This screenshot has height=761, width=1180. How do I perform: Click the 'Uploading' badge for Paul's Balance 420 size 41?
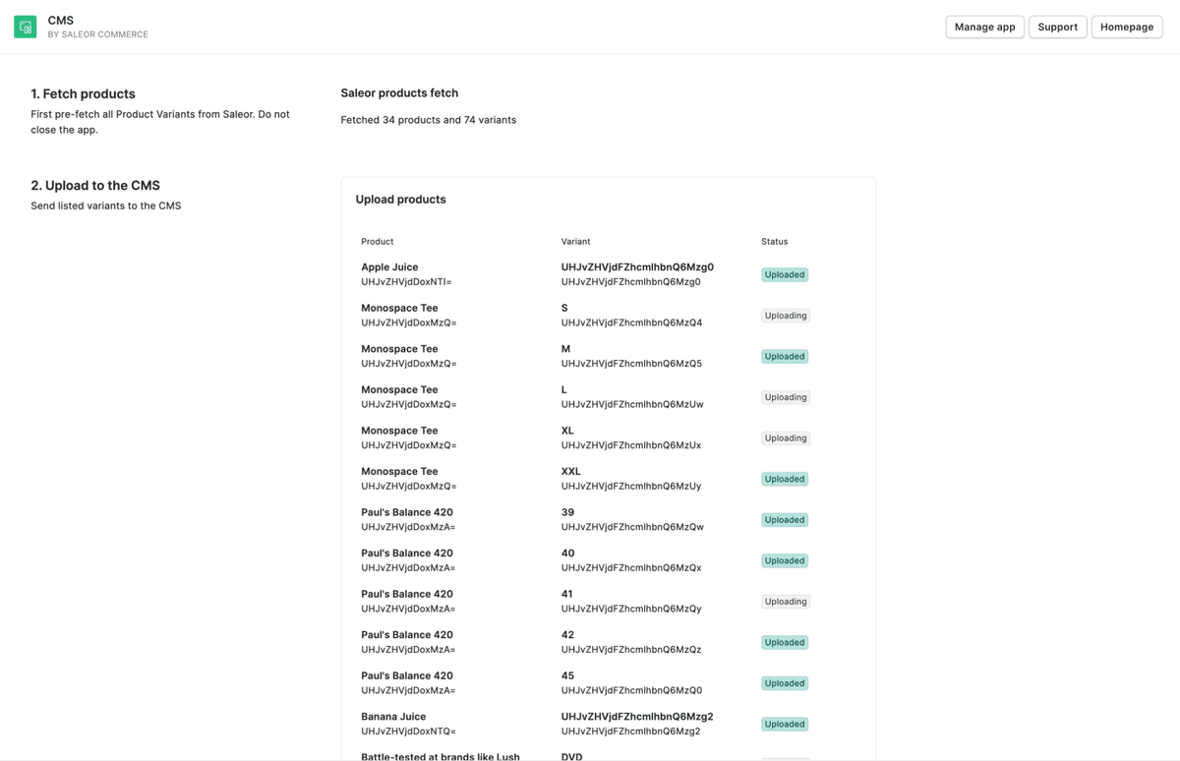tap(784, 601)
